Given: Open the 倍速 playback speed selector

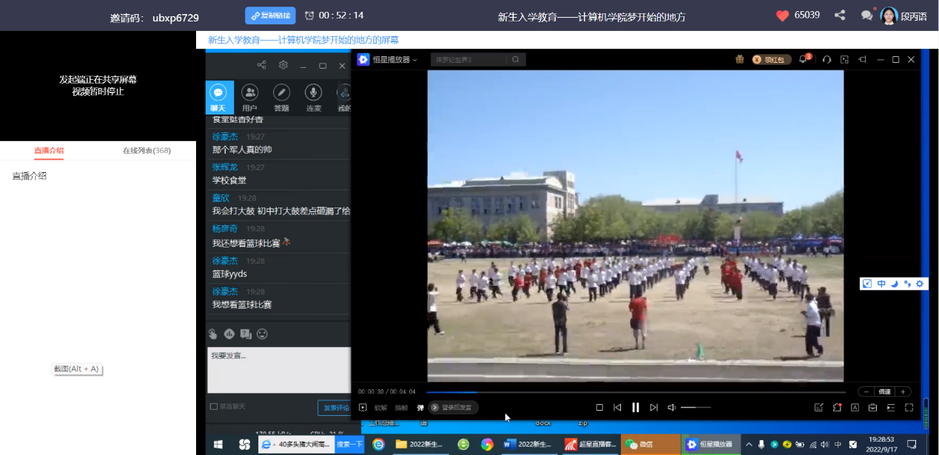Looking at the screenshot, I should [x=884, y=391].
